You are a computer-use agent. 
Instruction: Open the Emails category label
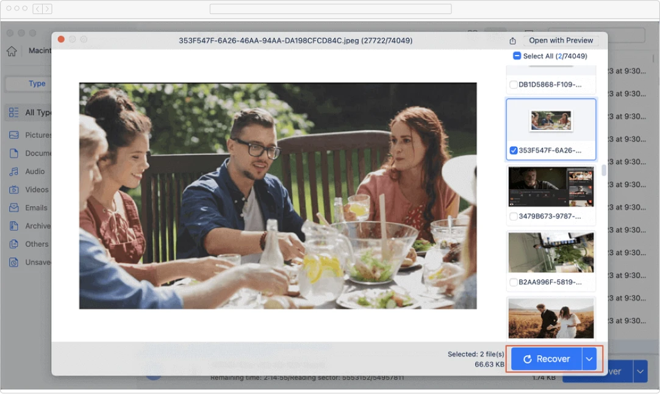point(36,208)
